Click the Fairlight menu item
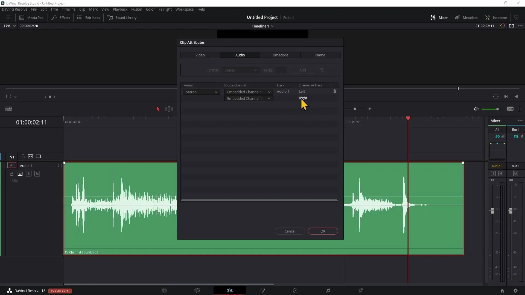The width and height of the screenshot is (525, 295). tap(165, 9)
